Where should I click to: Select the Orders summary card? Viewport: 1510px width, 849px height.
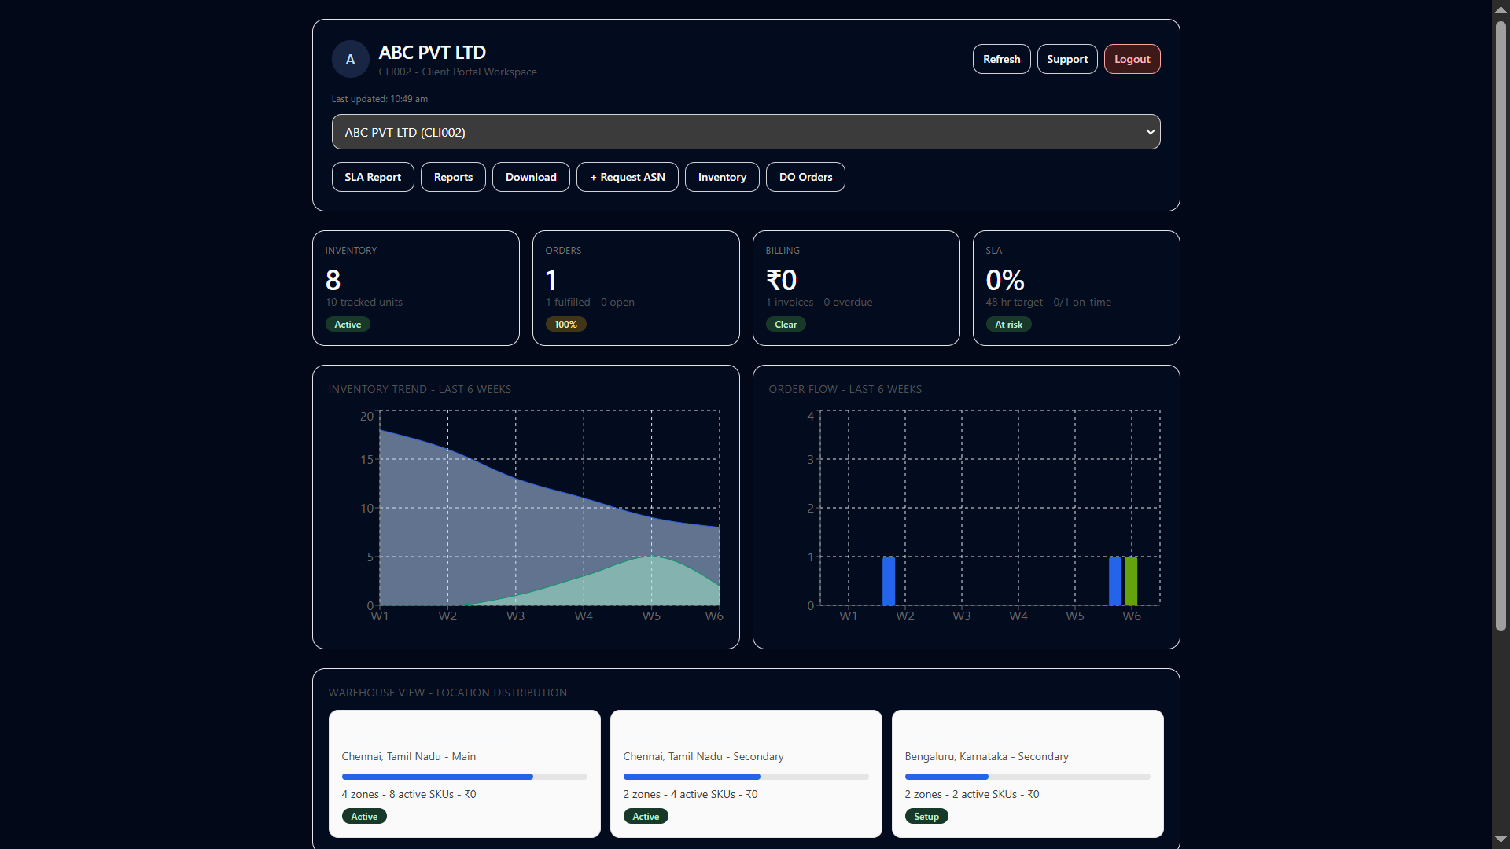(x=635, y=288)
